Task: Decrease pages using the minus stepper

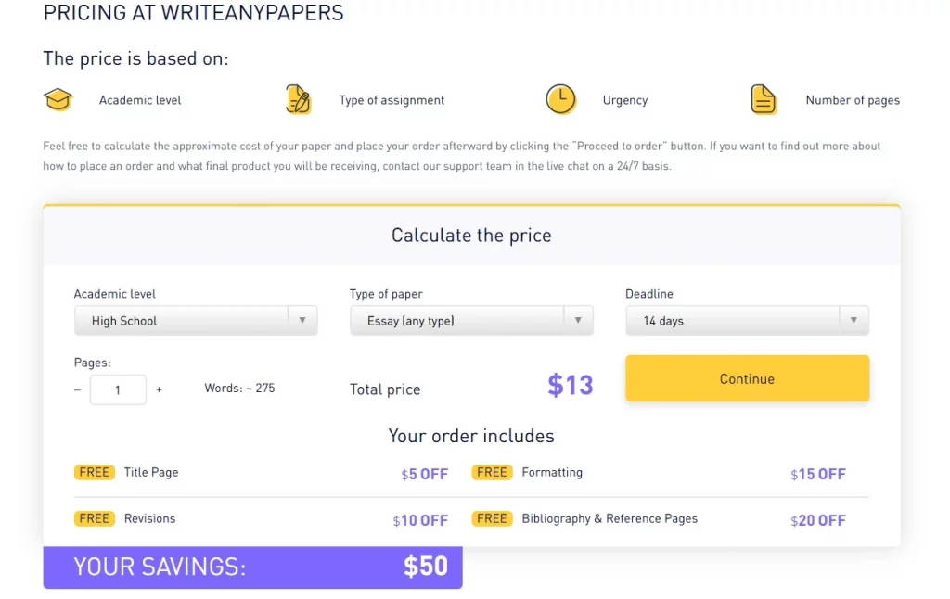Action: click(x=78, y=389)
